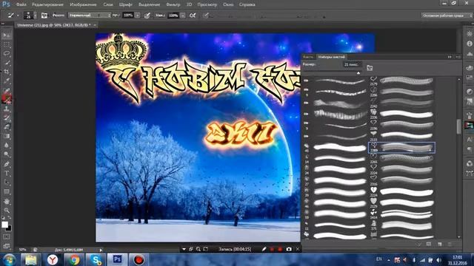Open the Character panel from the dock
Viewport: 474px width, 266px height.
[x=469, y=140]
